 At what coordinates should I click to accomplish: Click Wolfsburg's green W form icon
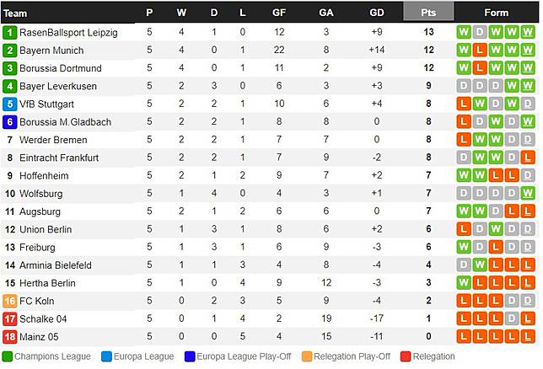coord(528,193)
